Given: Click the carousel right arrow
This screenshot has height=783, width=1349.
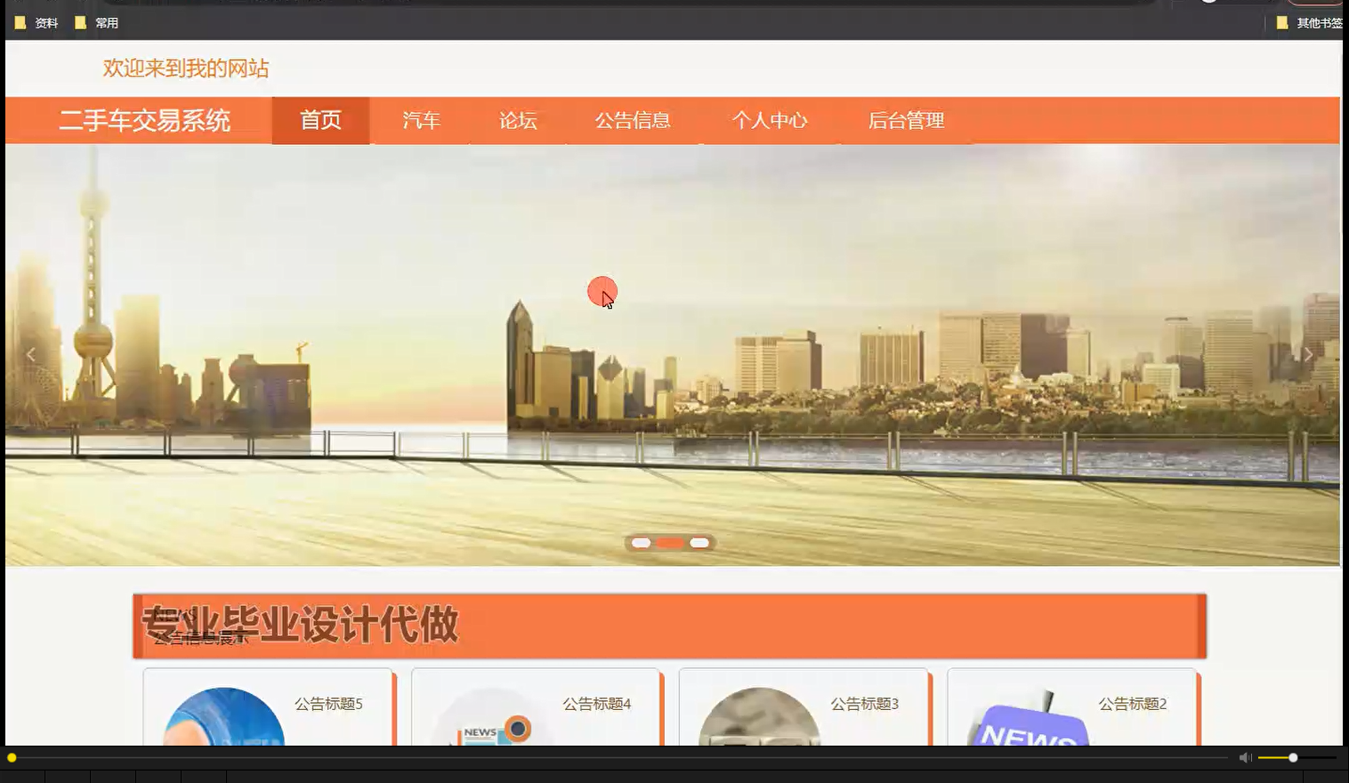Looking at the screenshot, I should [1309, 353].
